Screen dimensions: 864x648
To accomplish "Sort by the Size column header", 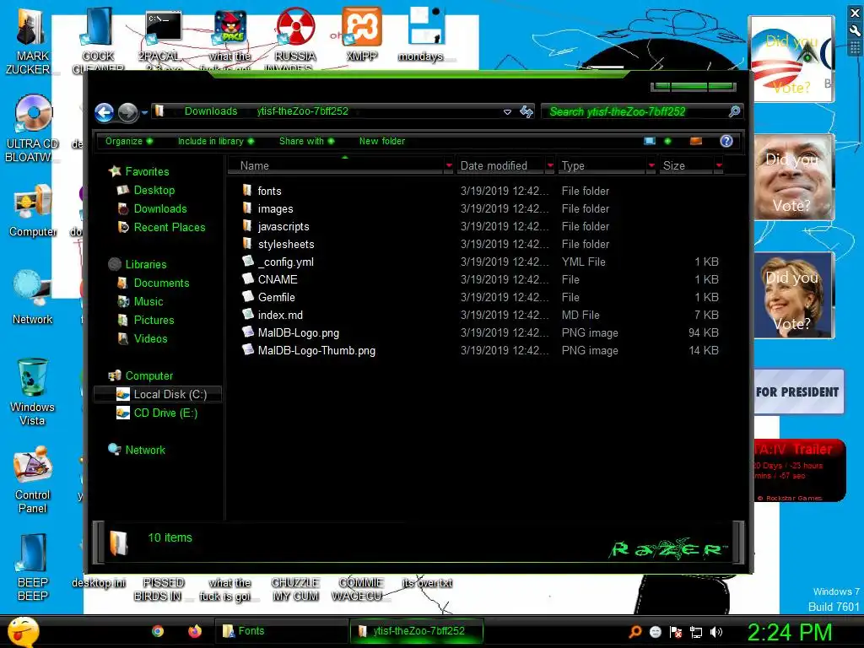I will 687,166.
